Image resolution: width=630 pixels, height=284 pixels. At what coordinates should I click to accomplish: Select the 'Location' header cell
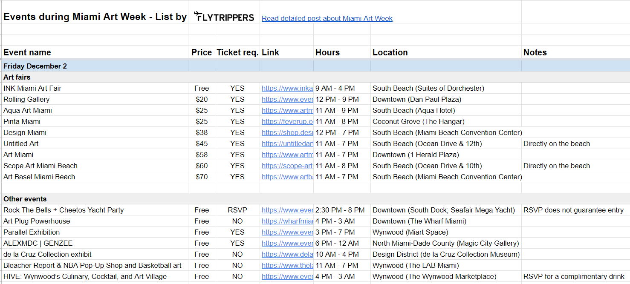click(446, 52)
